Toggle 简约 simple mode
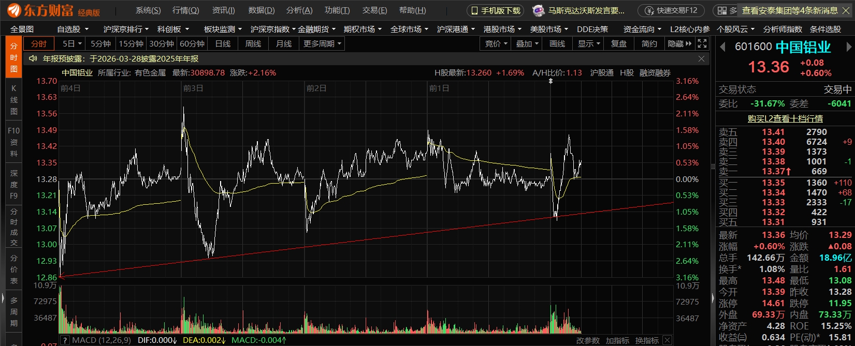 [649, 44]
